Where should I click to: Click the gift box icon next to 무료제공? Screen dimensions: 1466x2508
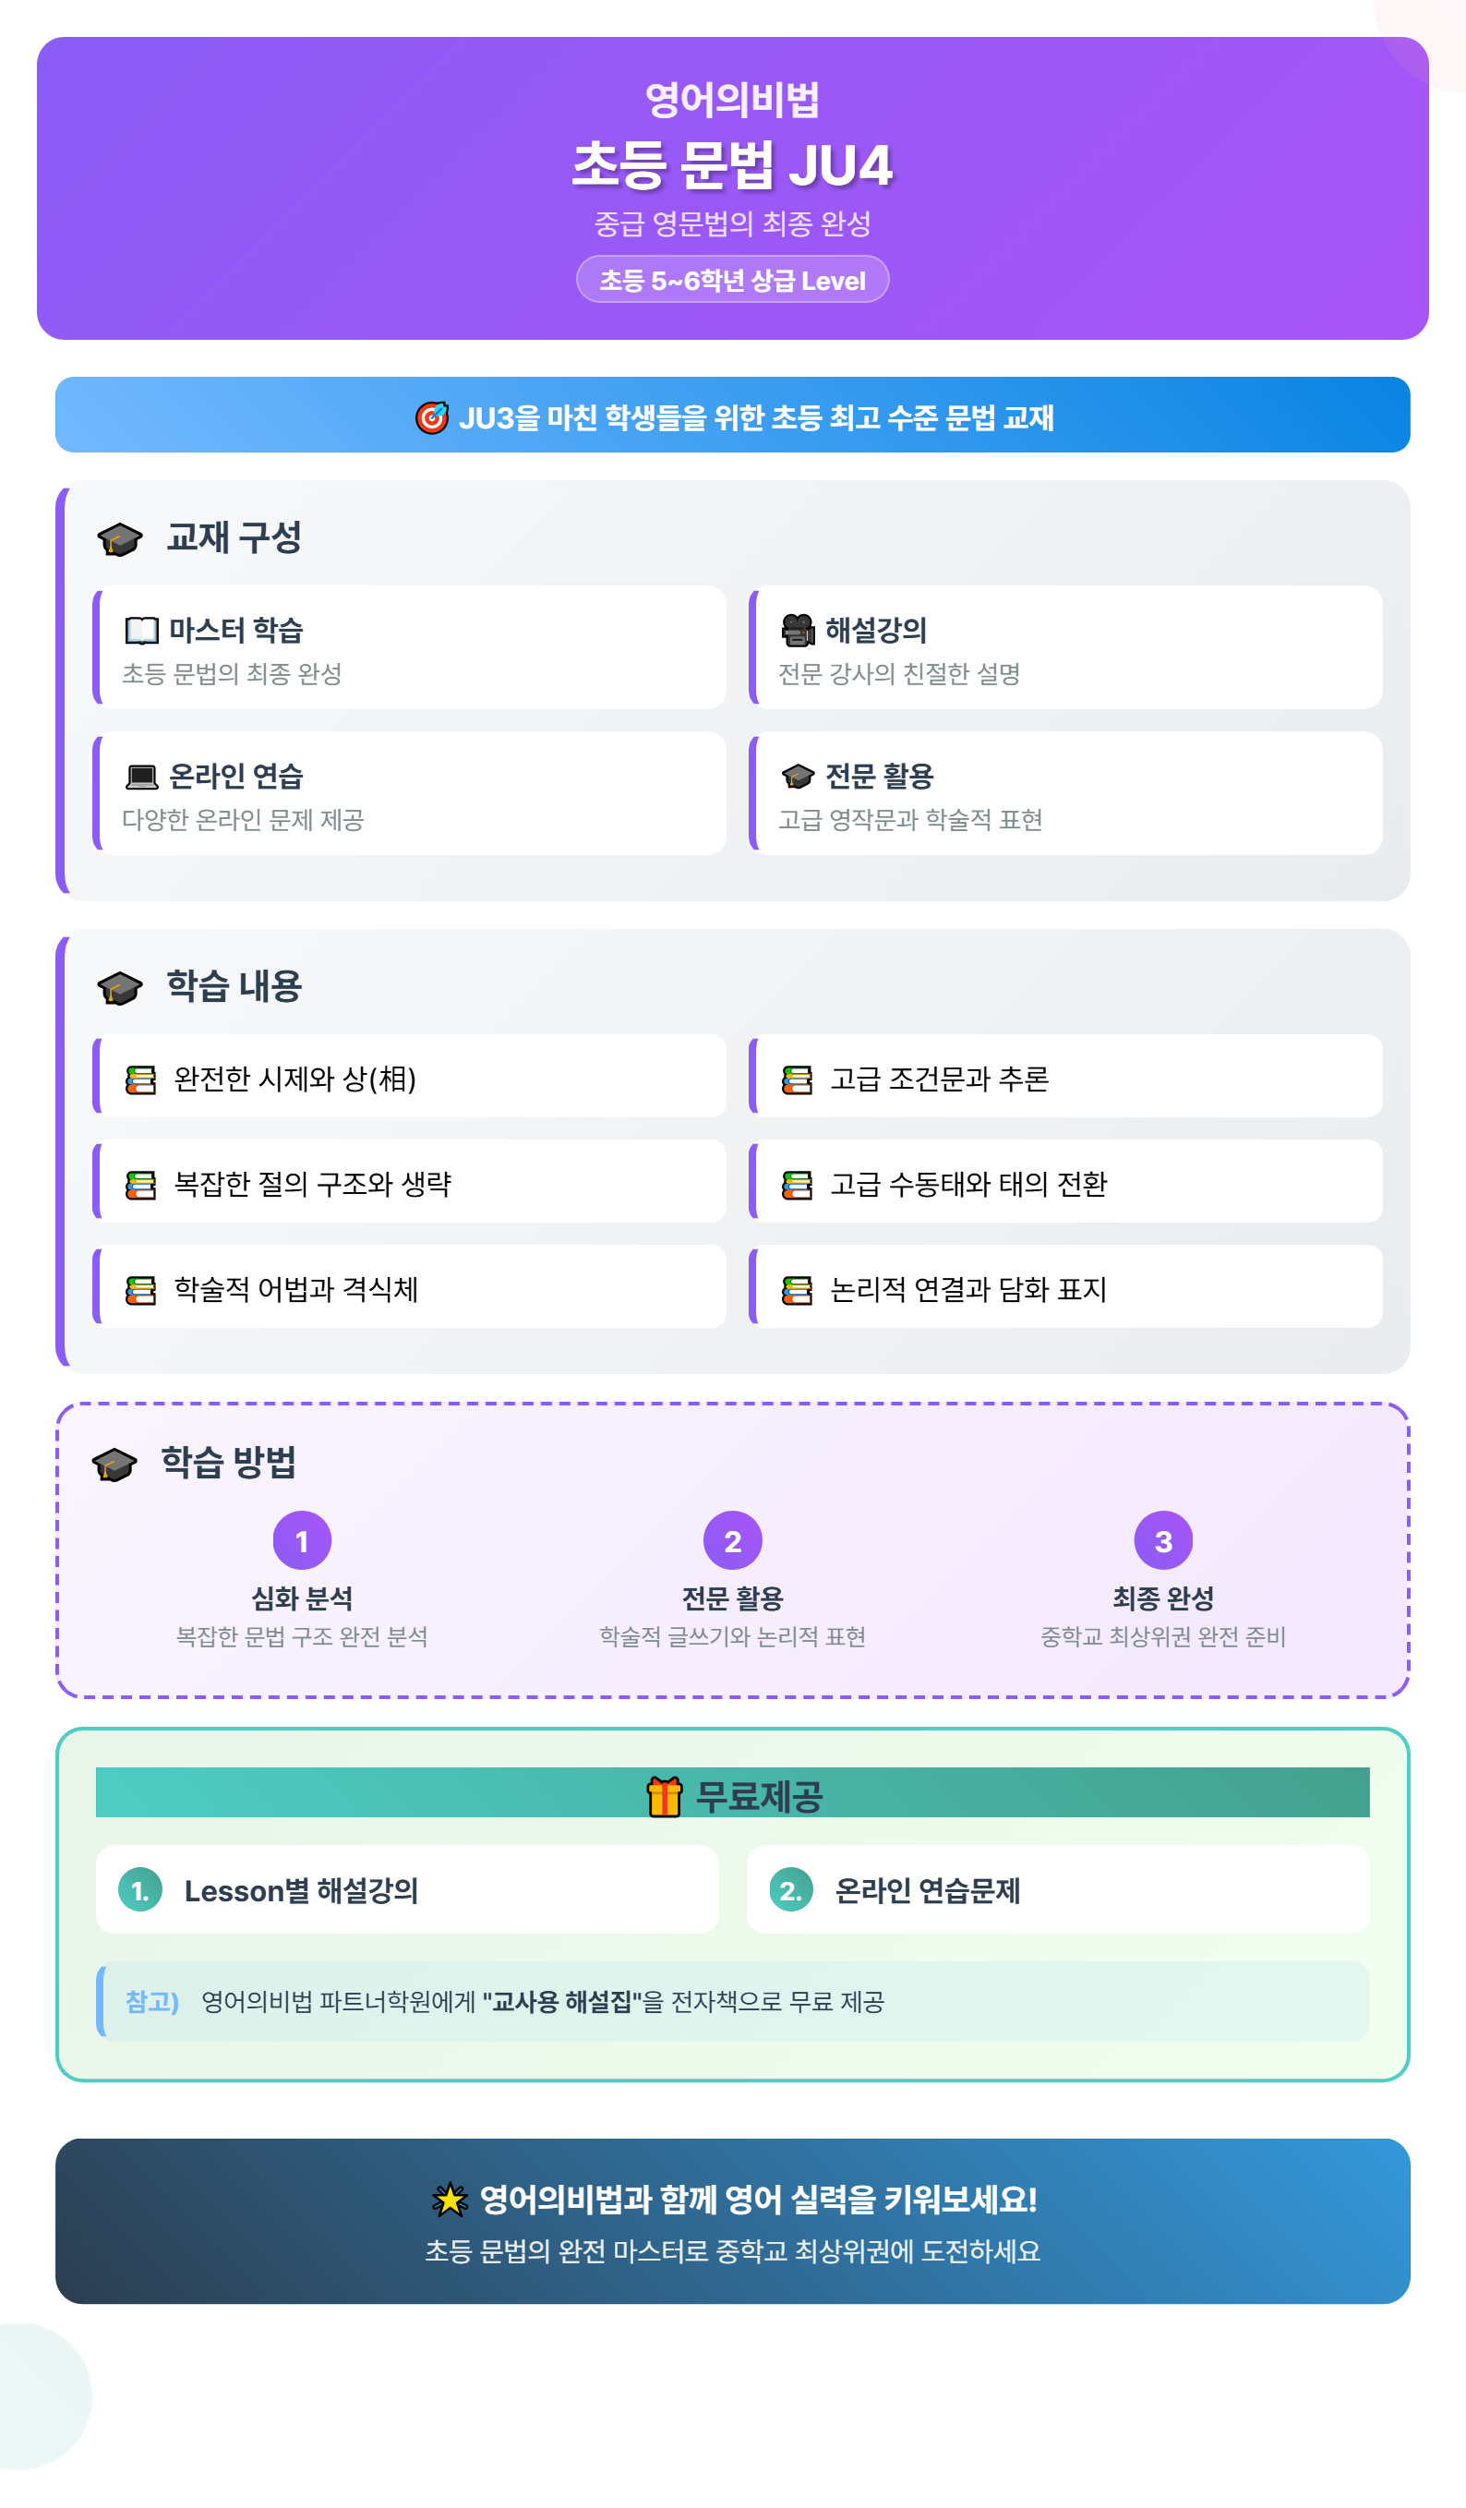point(664,1796)
